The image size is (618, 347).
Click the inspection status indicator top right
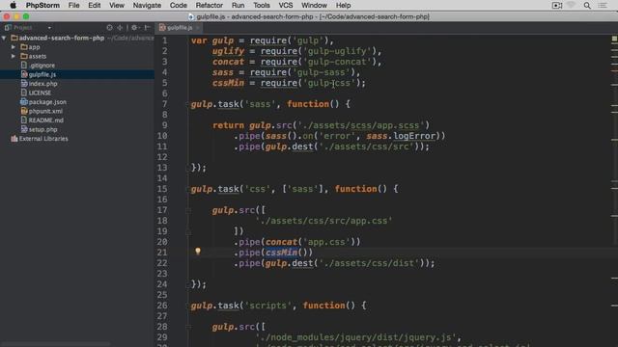[x=614, y=39]
